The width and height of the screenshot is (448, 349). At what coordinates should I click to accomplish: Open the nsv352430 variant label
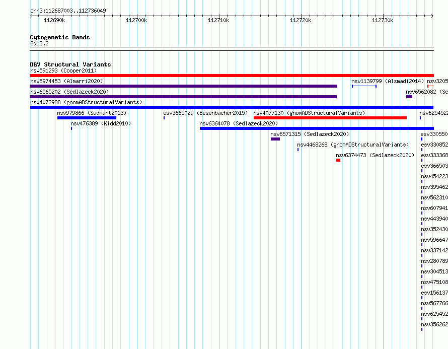click(x=434, y=229)
